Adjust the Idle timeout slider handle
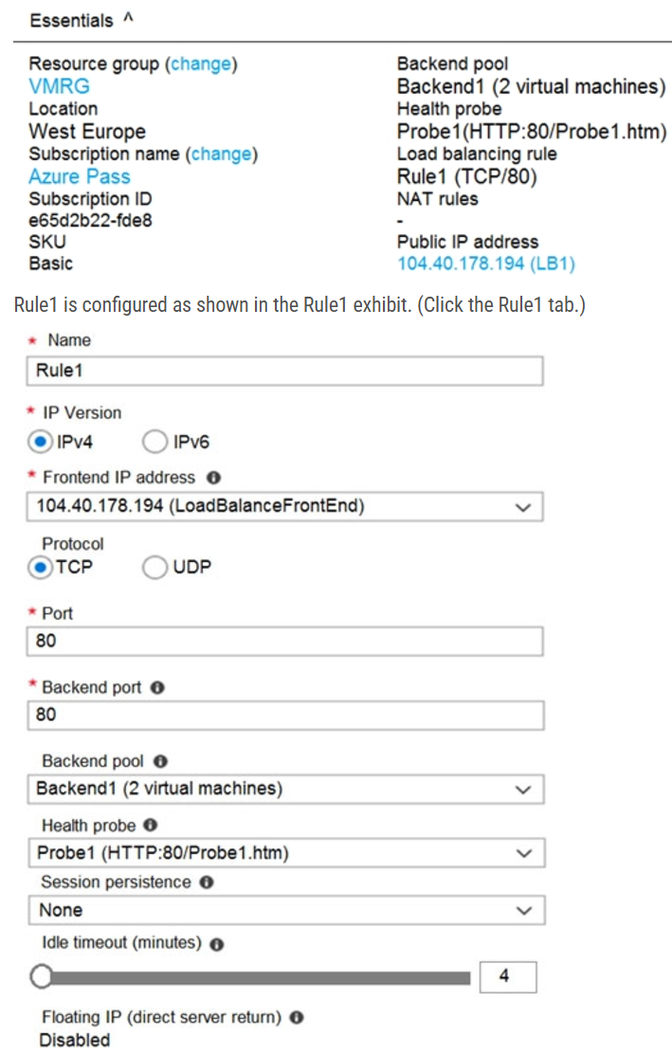The height and width of the screenshot is (1054, 672). [41, 974]
